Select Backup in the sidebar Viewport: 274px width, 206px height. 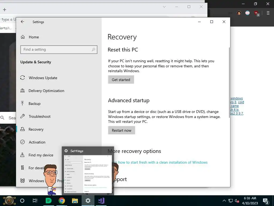click(x=35, y=104)
